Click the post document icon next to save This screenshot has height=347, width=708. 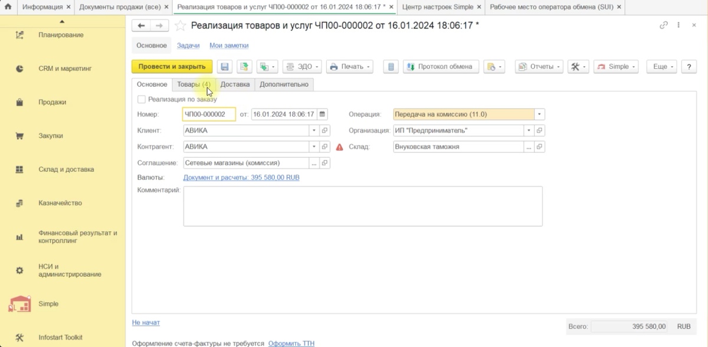[x=244, y=67]
